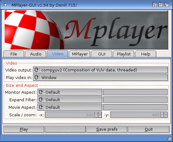Click the -x scale field showing 640
This screenshot has width=173, height=142.
(x=70, y=115)
